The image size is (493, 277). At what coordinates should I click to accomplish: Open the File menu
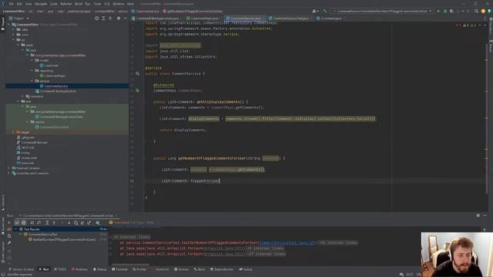tap(12, 4)
